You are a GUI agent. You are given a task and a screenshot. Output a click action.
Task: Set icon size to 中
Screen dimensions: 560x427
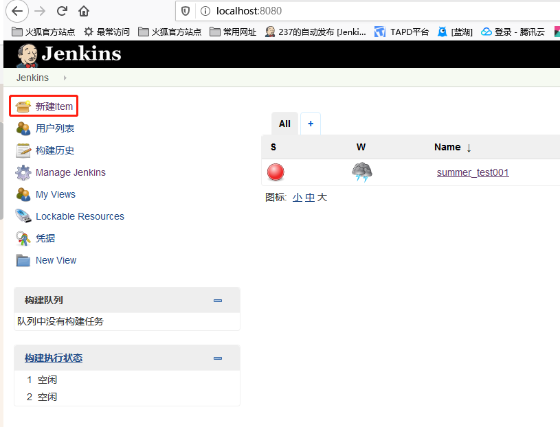[x=310, y=198]
